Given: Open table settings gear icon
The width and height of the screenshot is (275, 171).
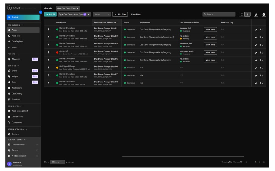Looking at the screenshot, I should 256,15.
